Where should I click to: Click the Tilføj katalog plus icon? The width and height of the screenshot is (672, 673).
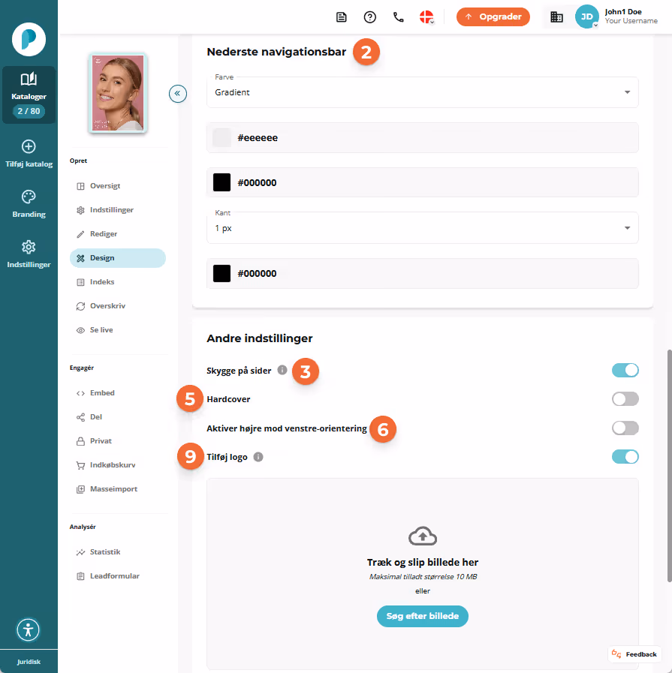(x=29, y=147)
